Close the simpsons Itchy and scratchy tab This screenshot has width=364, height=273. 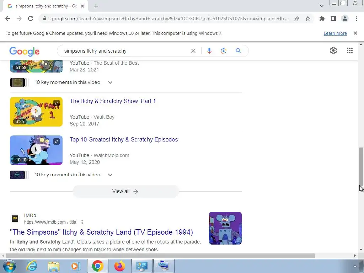82,6
